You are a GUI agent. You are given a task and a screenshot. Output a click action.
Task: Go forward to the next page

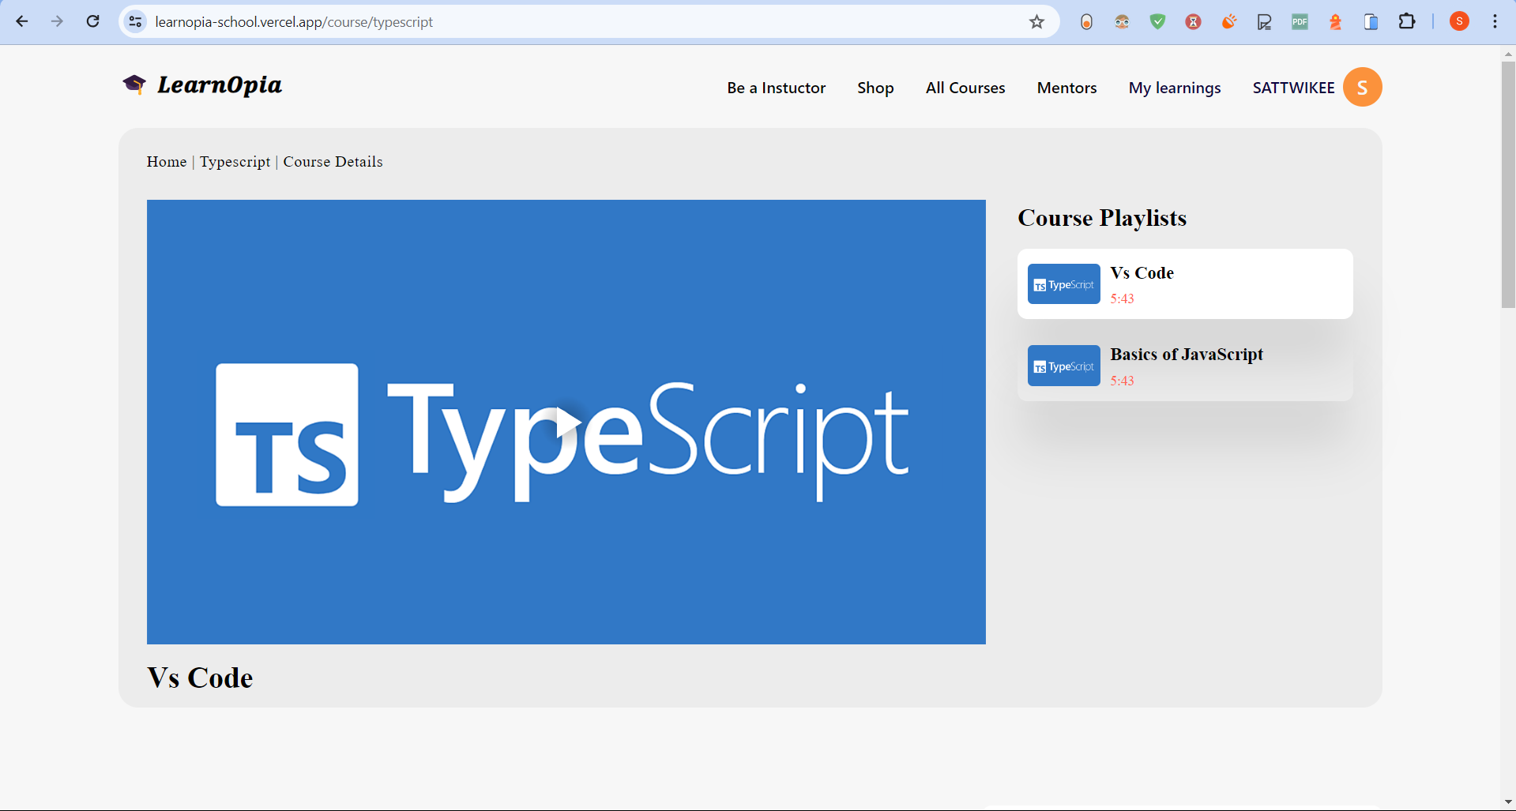[57, 21]
